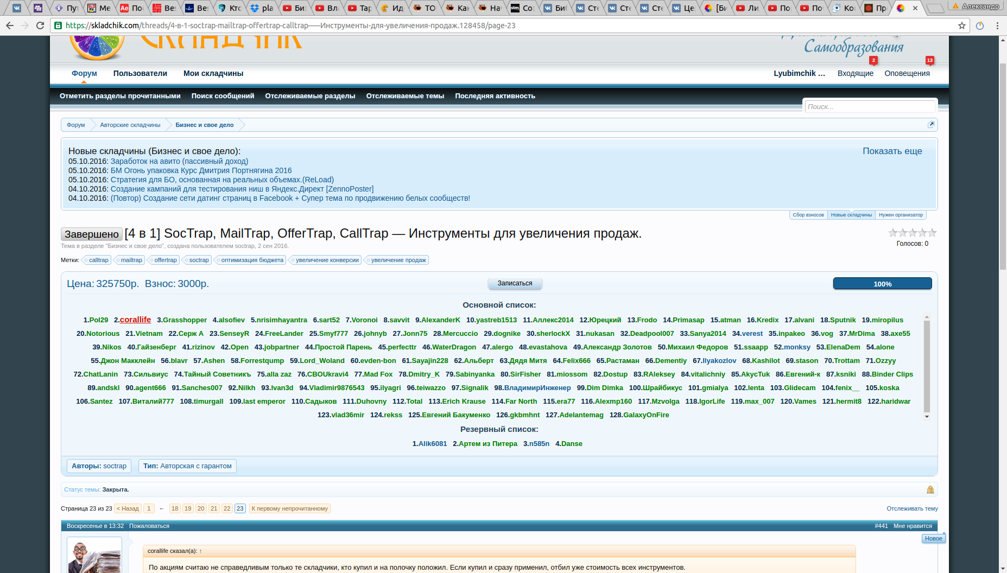This screenshot has height=573, width=1007.
Task: Reload the page
Action: 40,26
